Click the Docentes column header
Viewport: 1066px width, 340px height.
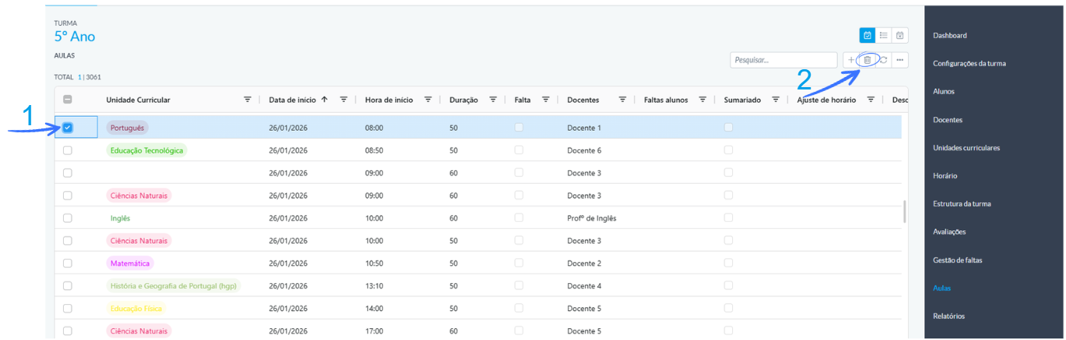(x=583, y=100)
